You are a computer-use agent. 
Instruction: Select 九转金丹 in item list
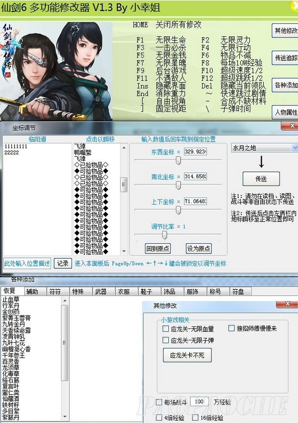13,324
